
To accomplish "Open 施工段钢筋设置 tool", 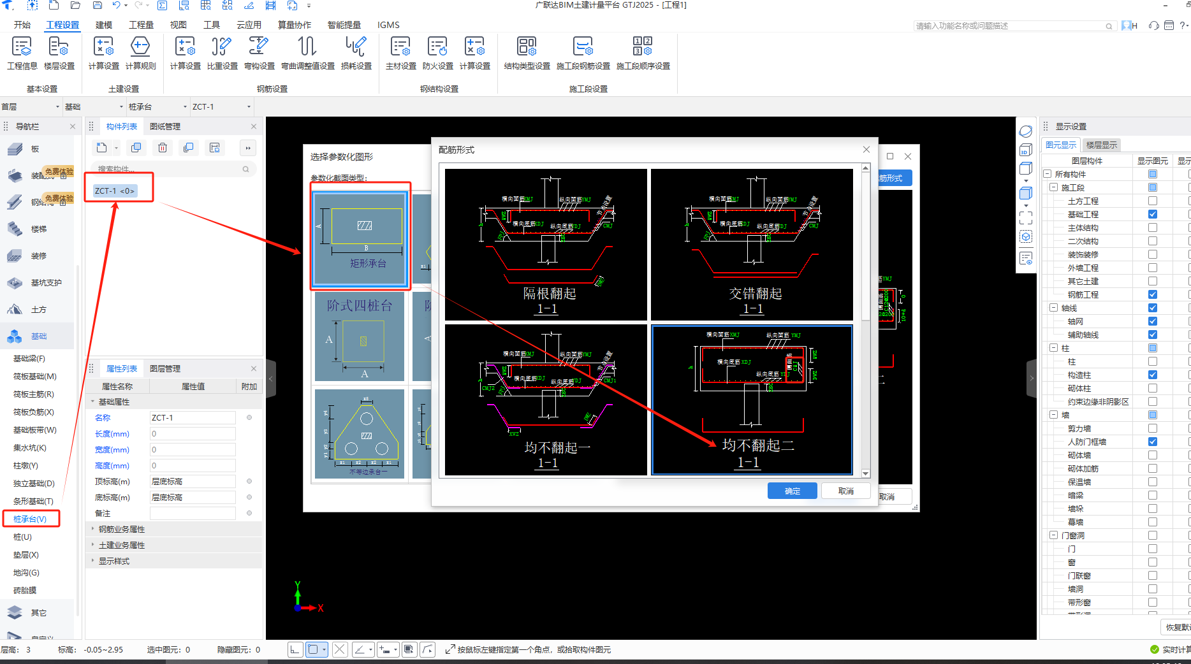I will [x=583, y=54].
